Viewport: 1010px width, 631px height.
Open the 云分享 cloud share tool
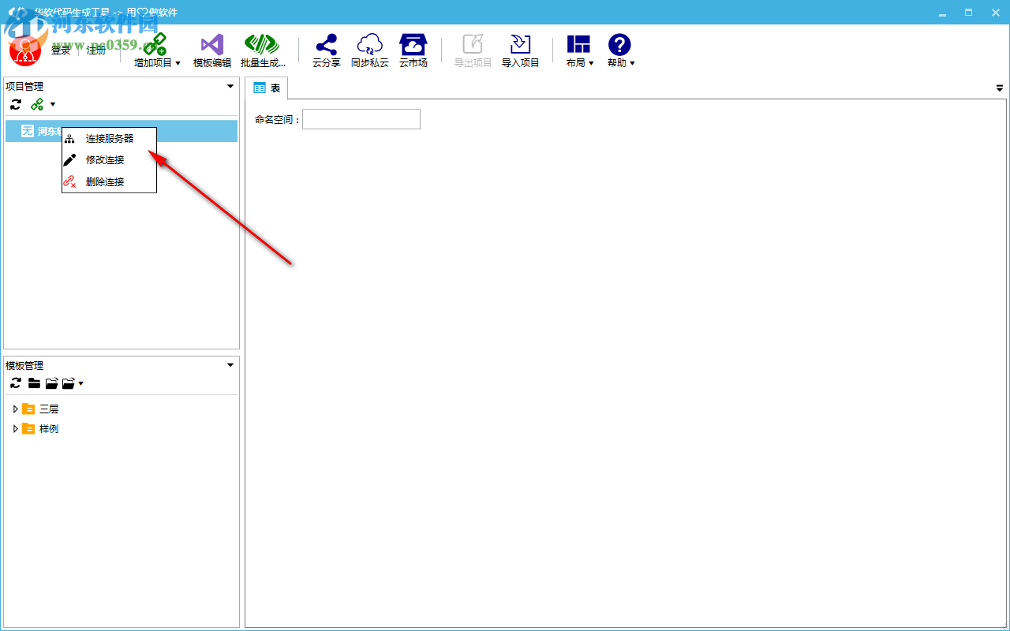pyautogui.click(x=326, y=51)
